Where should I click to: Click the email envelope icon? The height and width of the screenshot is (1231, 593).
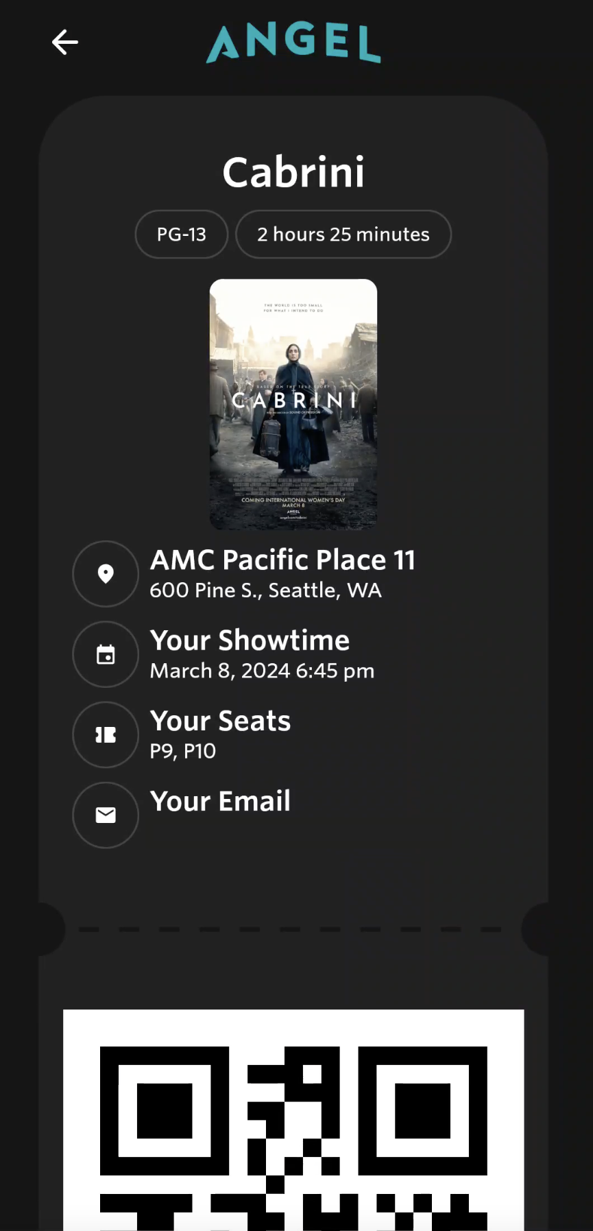point(106,815)
